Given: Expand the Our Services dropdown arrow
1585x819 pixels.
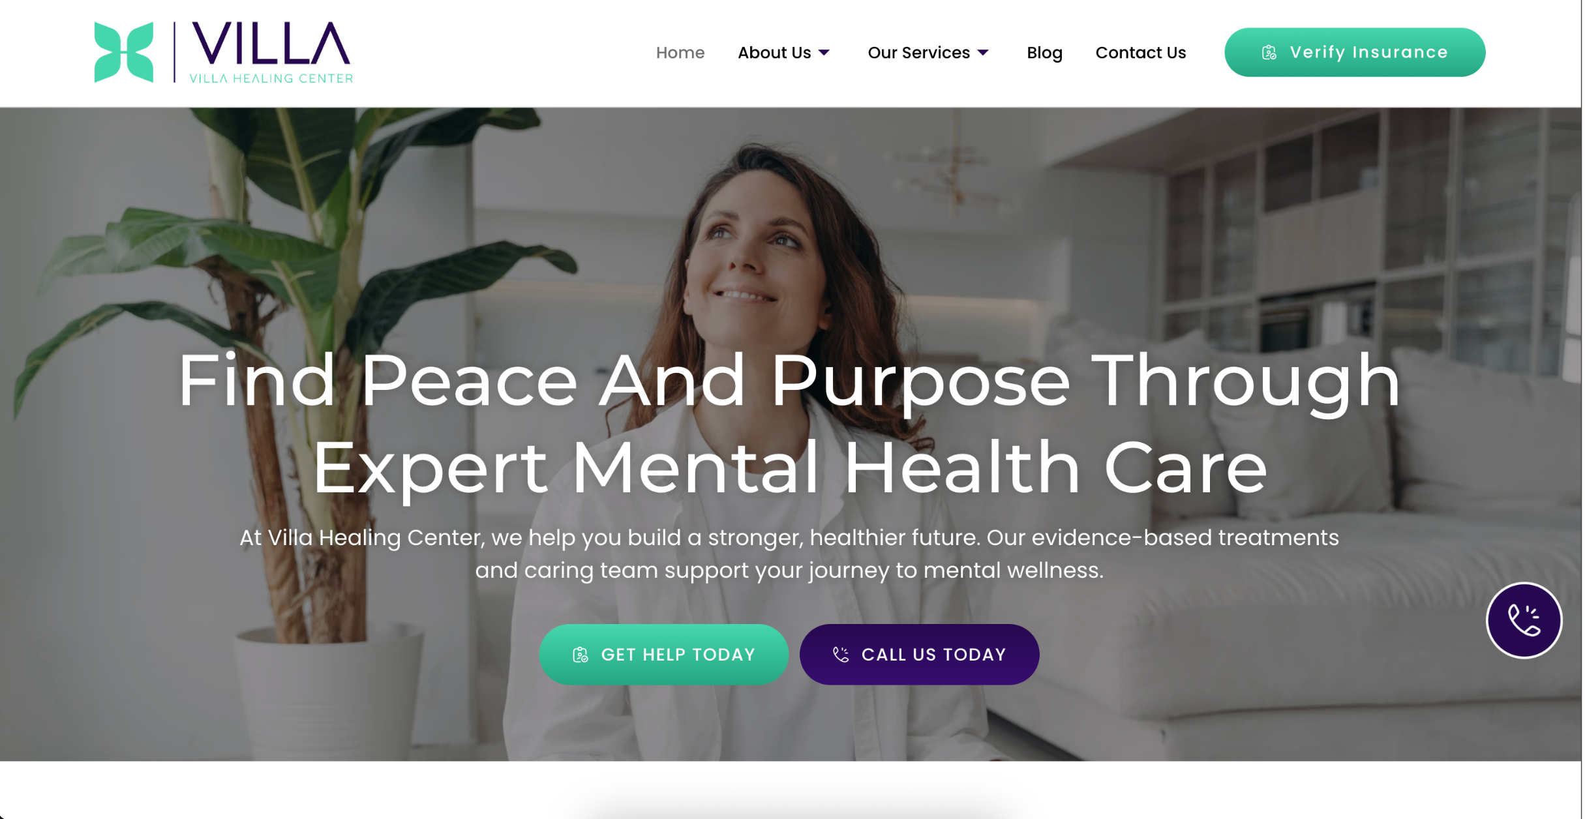Looking at the screenshot, I should point(983,53).
